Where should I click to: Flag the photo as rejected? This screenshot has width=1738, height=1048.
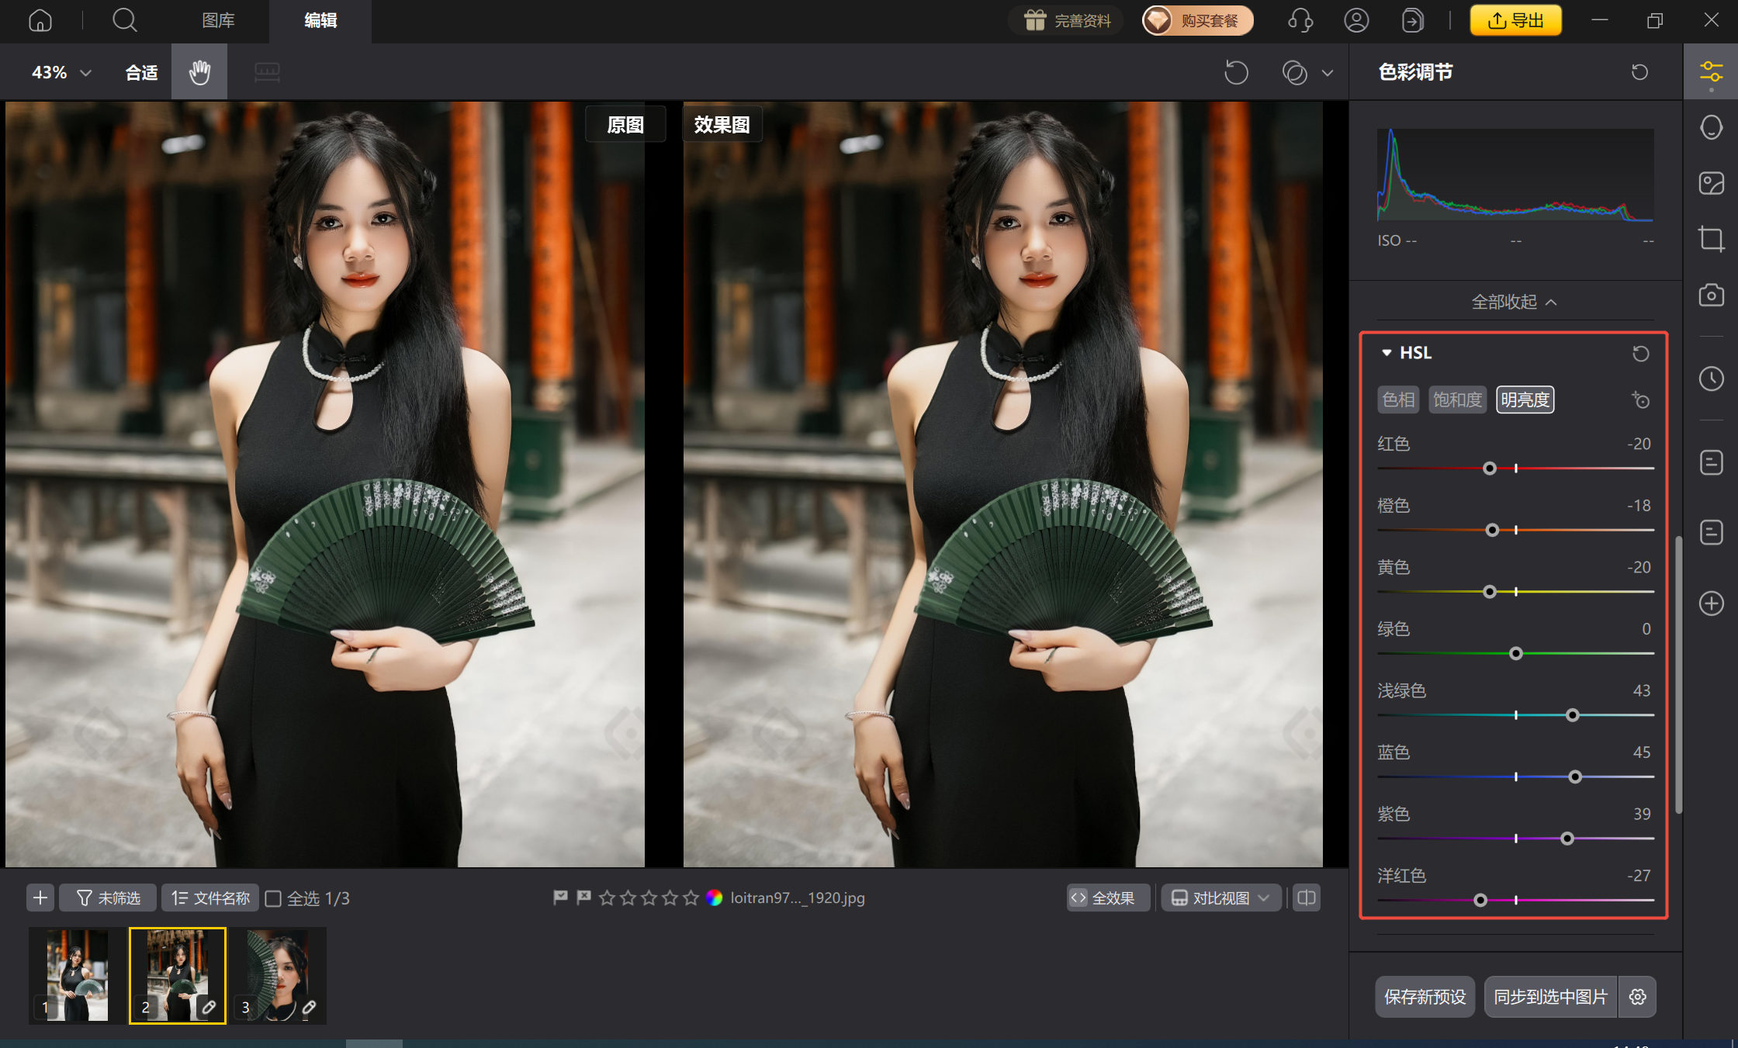click(x=583, y=898)
